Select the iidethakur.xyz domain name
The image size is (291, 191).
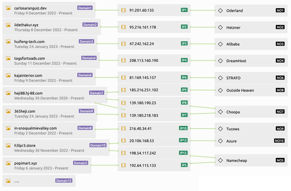26,25
